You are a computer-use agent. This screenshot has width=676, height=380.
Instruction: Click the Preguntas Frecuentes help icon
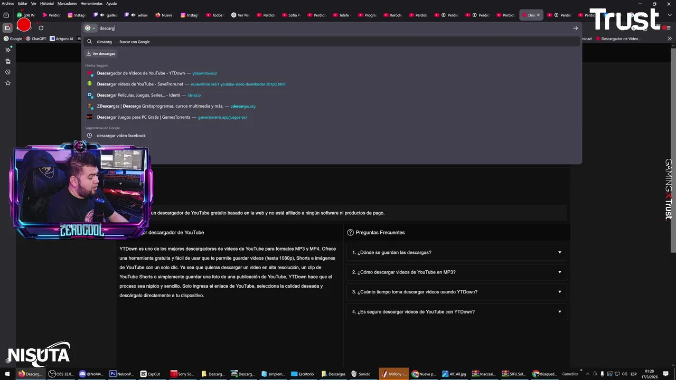350,232
